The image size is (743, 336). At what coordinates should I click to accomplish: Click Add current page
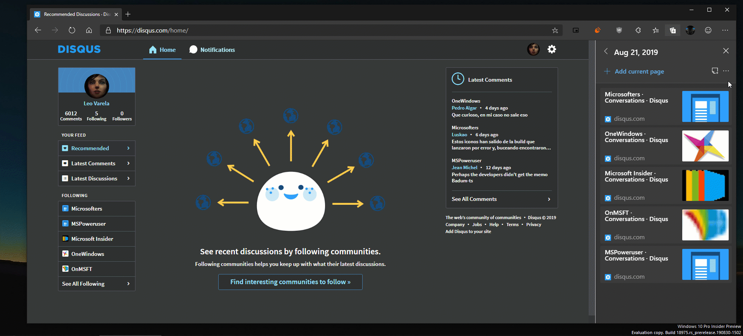pos(634,71)
